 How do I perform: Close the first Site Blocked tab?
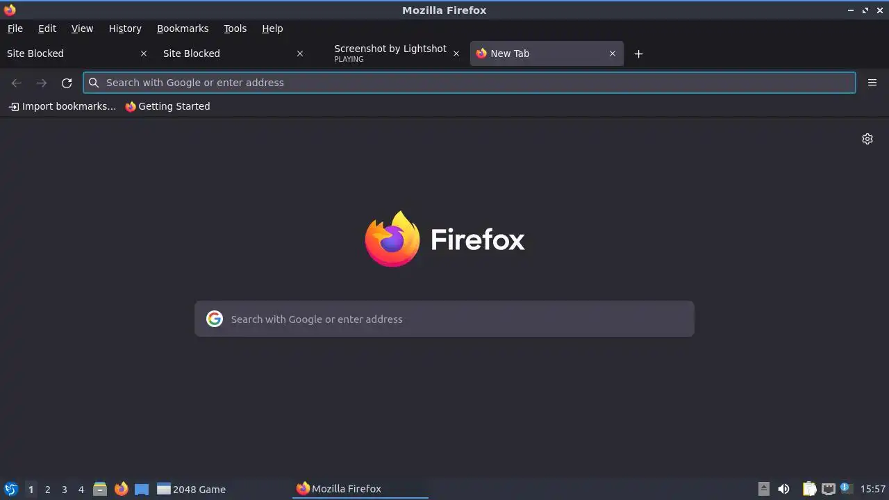pyautogui.click(x=144, y=53)
